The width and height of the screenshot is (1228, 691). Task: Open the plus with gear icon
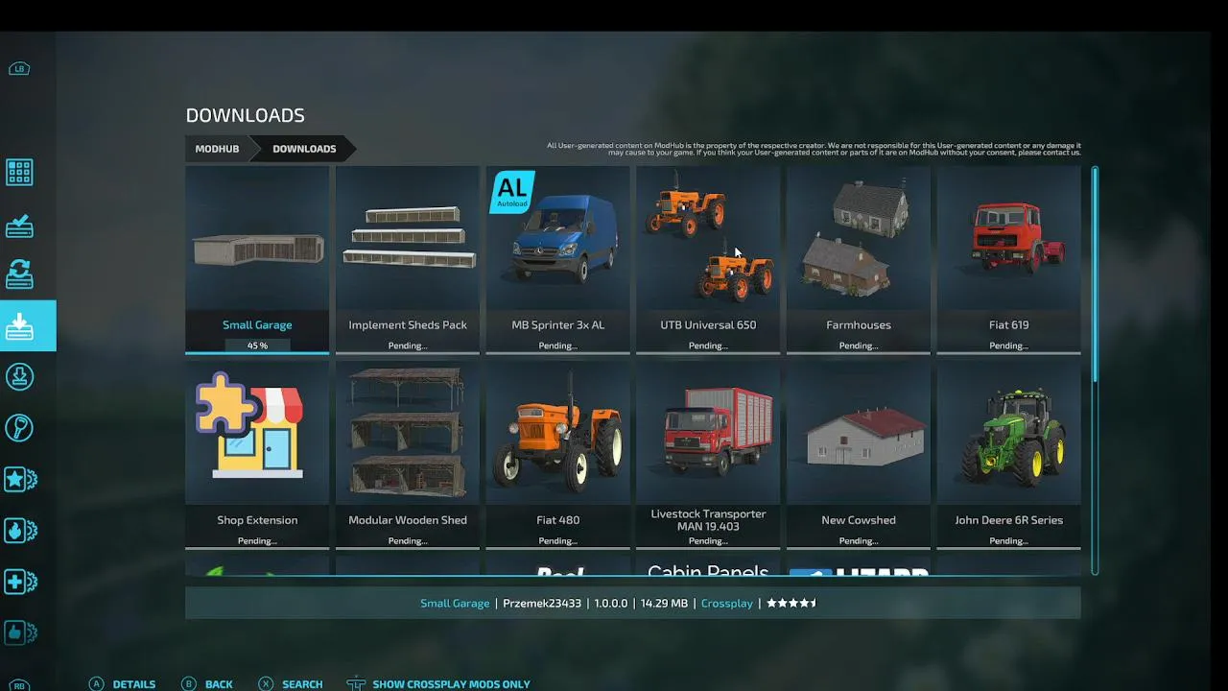20,582
